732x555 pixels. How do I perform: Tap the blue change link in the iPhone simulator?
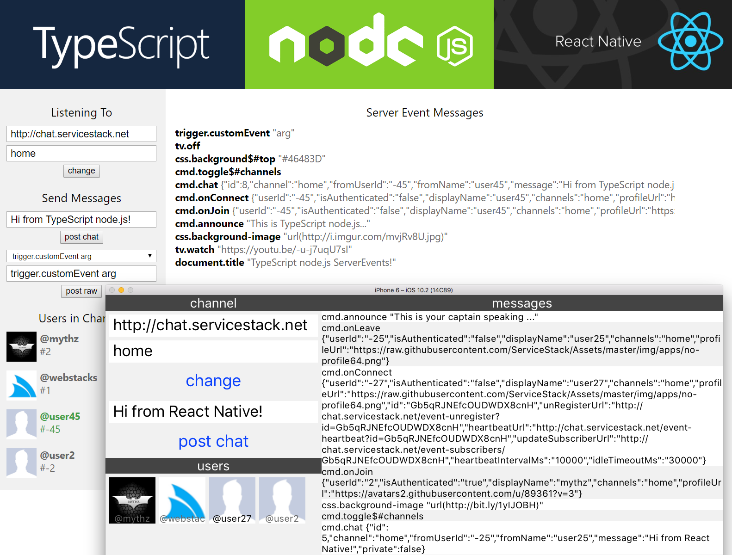click(x=213, y=381)
